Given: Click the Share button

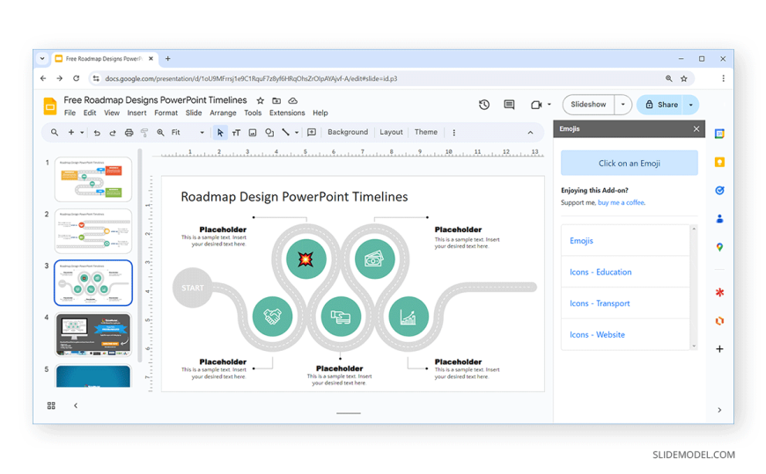Looking at the screenshot, I should [661, 105].
